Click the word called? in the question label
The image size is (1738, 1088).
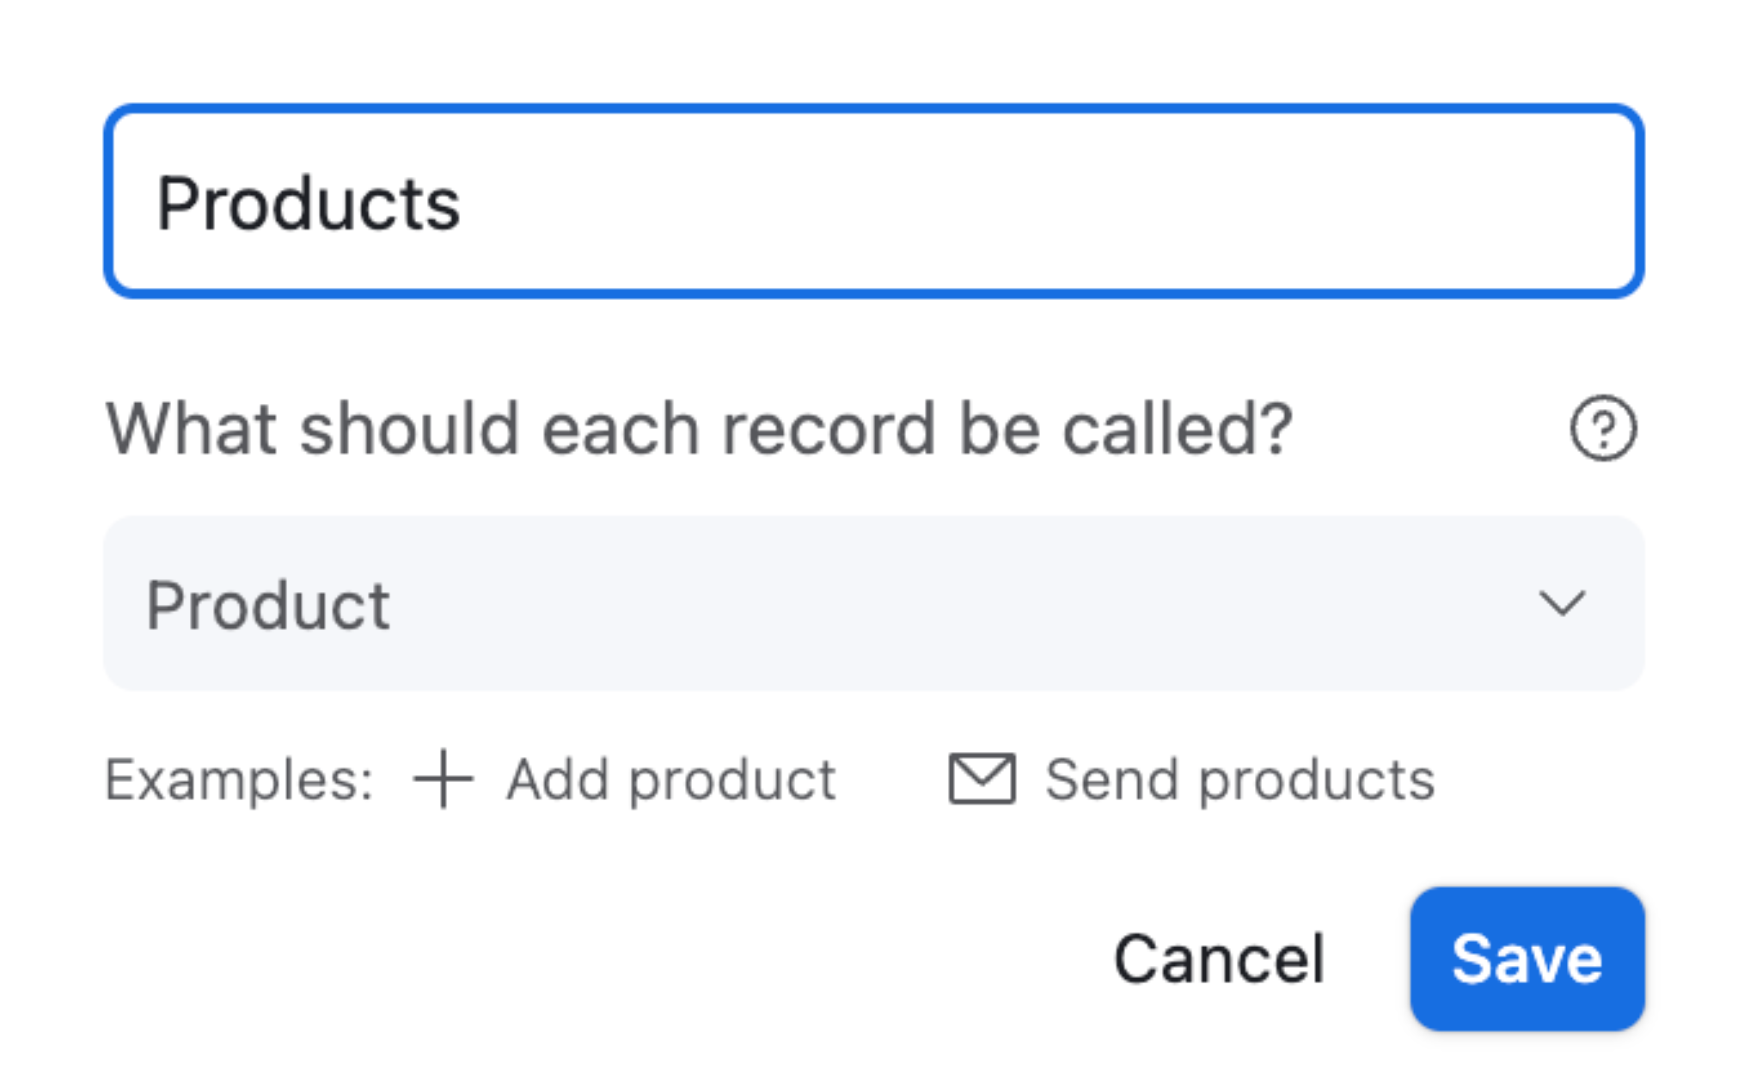coord(1178,428)
